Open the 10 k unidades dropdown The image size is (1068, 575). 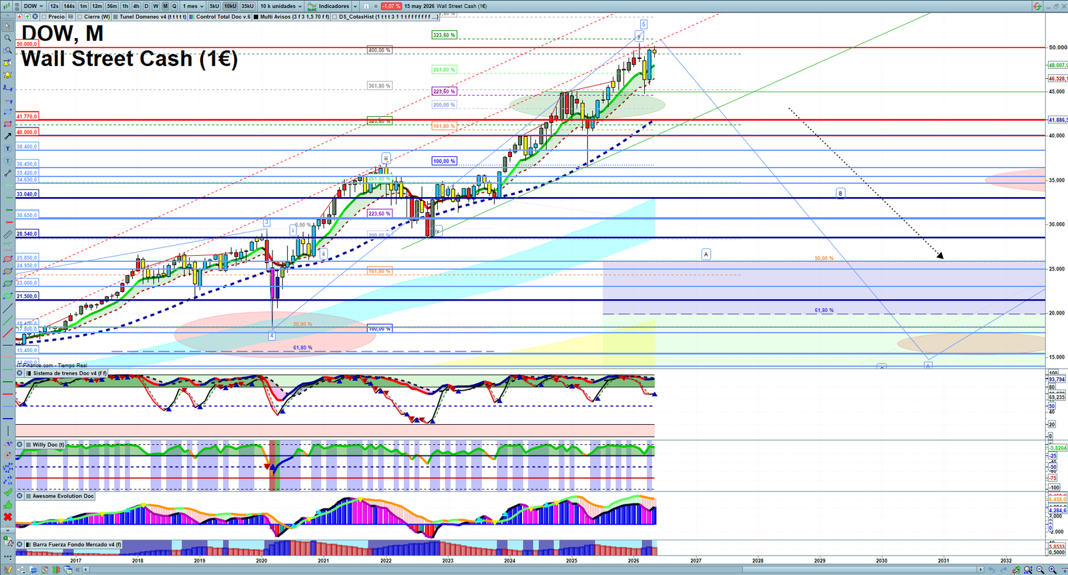pos(280,6)
